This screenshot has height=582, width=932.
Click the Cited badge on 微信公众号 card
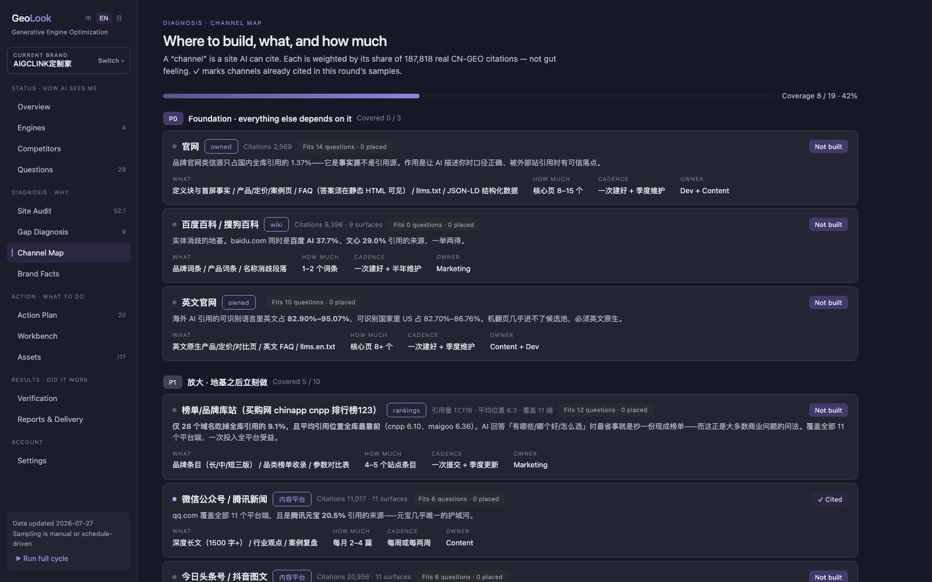(x=829, y=499)
